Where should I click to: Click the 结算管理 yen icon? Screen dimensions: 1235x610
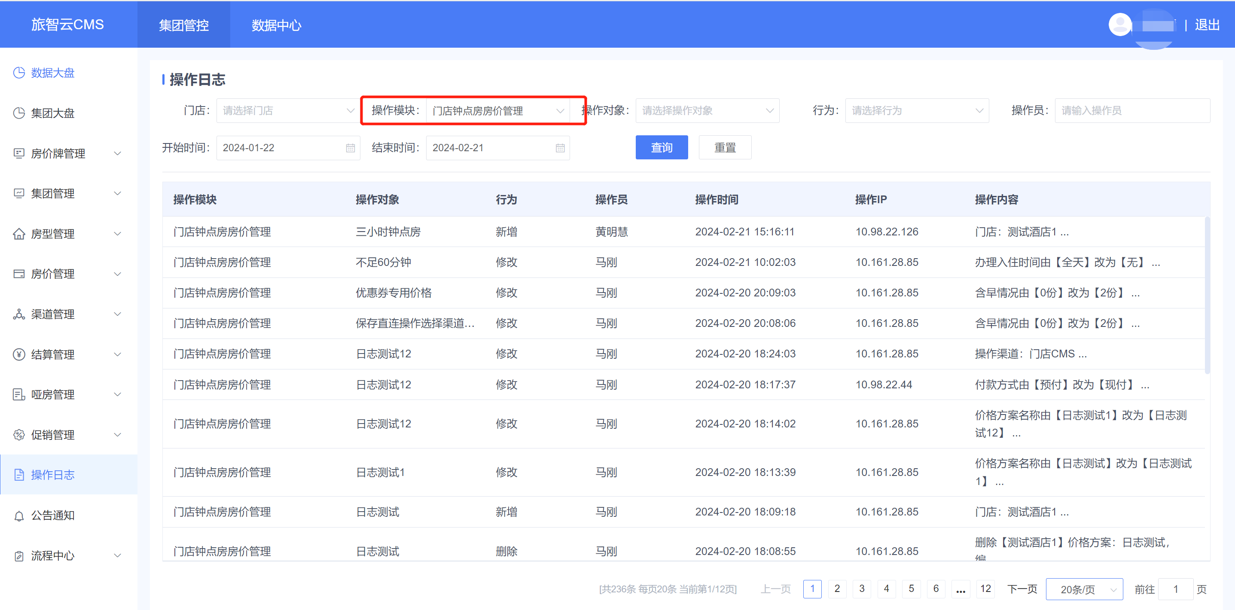19,354
